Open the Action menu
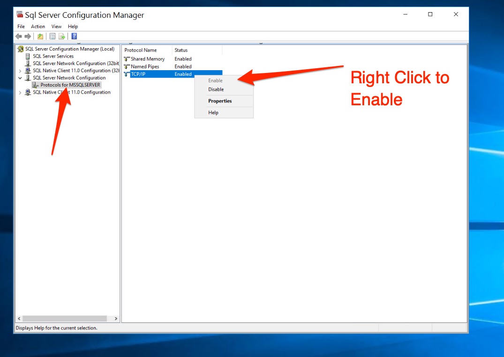Image resolution: width=504 pixels, height=357 pixels. [x=38, y=26]
